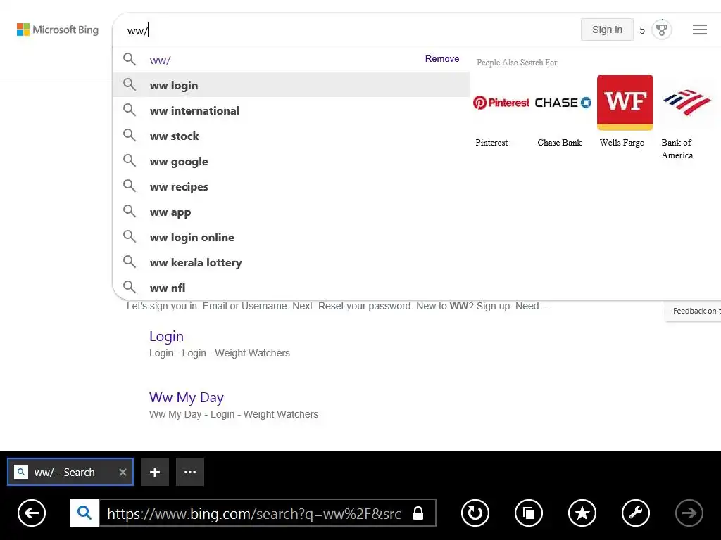
Task: Remove the ww/ search history suggestion
Action: pyautogui.click(x=442, y=59)
